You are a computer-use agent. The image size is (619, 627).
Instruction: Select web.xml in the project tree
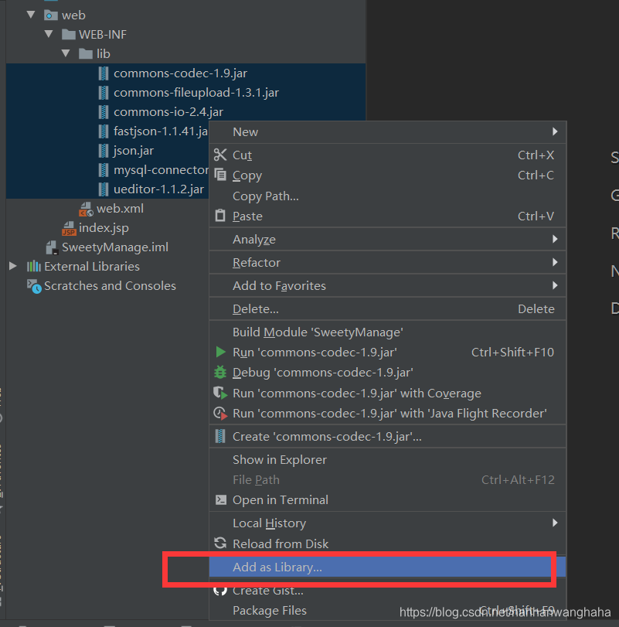120,208
